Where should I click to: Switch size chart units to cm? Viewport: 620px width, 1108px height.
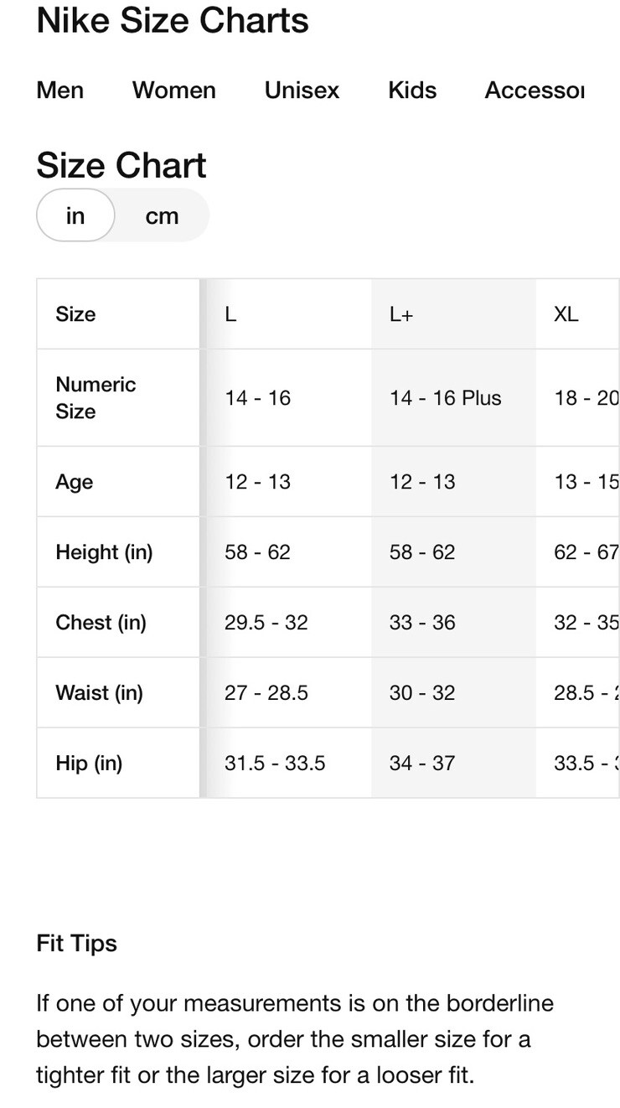click(x=162, y=215)
